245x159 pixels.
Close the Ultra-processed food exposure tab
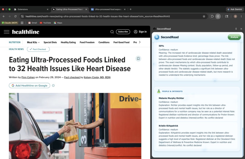pyautogui.click(x=125, y=9)
